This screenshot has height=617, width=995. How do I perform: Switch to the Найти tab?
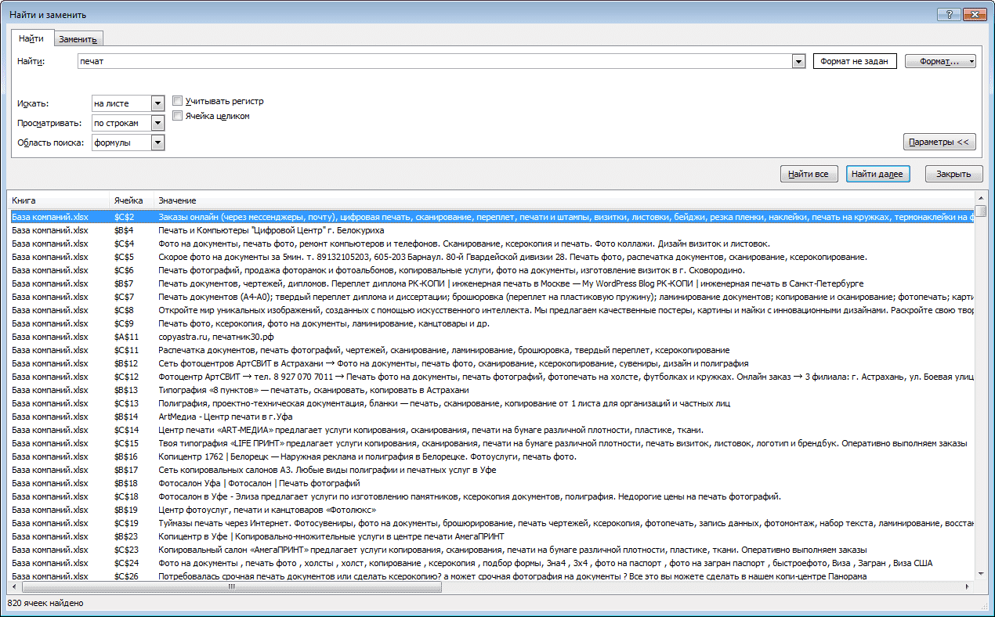[x=31, y=38]
